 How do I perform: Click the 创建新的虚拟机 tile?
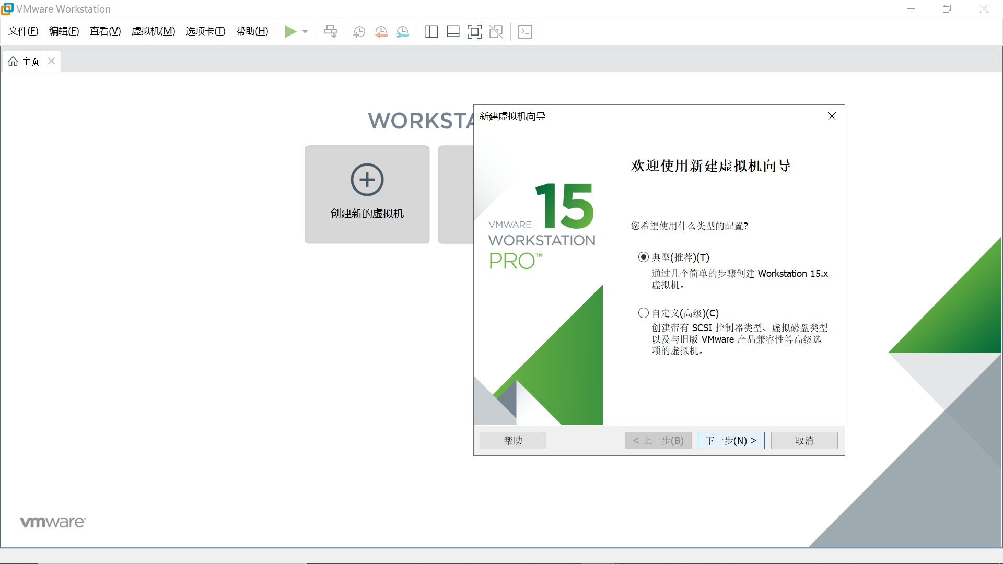[367, 194]
